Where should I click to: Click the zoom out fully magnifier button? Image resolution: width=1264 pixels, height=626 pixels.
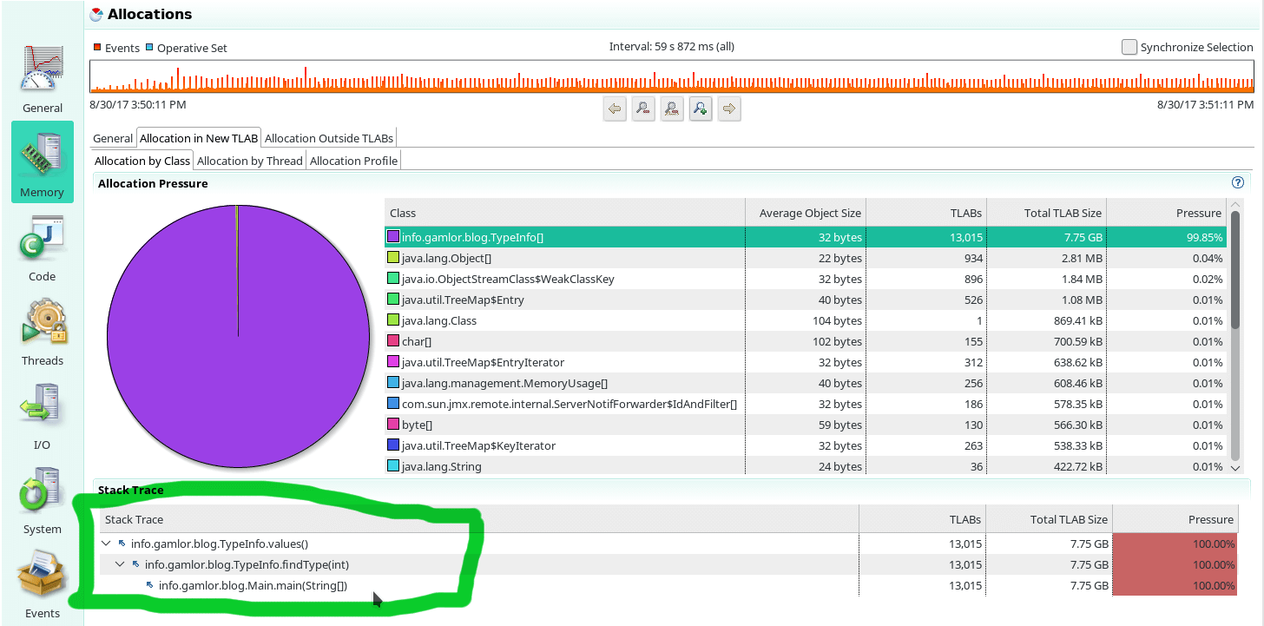click(x=672, y=109)
